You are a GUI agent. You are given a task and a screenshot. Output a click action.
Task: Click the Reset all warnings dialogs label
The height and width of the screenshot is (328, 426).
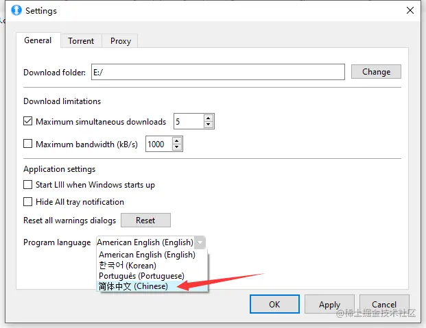coord(69,220)
